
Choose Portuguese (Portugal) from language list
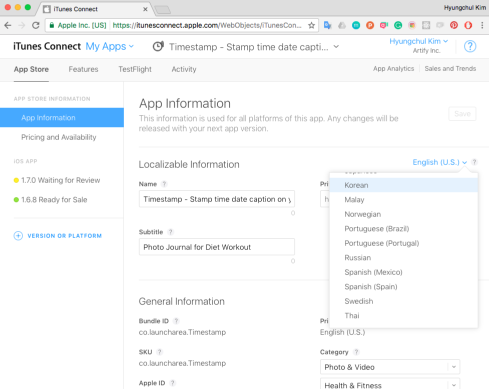[403, 243]
